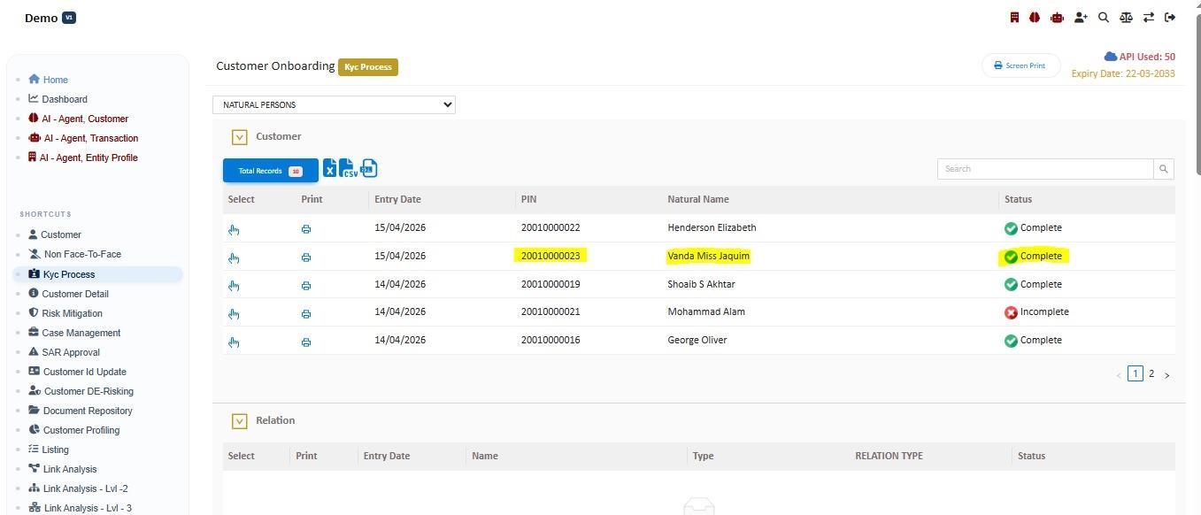The image size is (1201, 515).
Task: Open Risk Mitigation in sidebar
Action: click(72, 313)
